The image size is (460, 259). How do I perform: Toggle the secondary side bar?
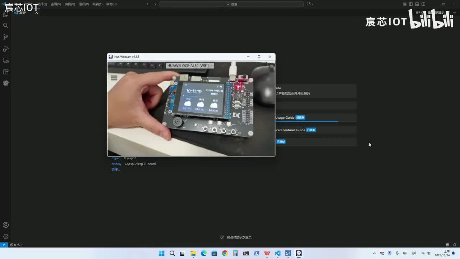pyautogui.click(x=423, y=4)
